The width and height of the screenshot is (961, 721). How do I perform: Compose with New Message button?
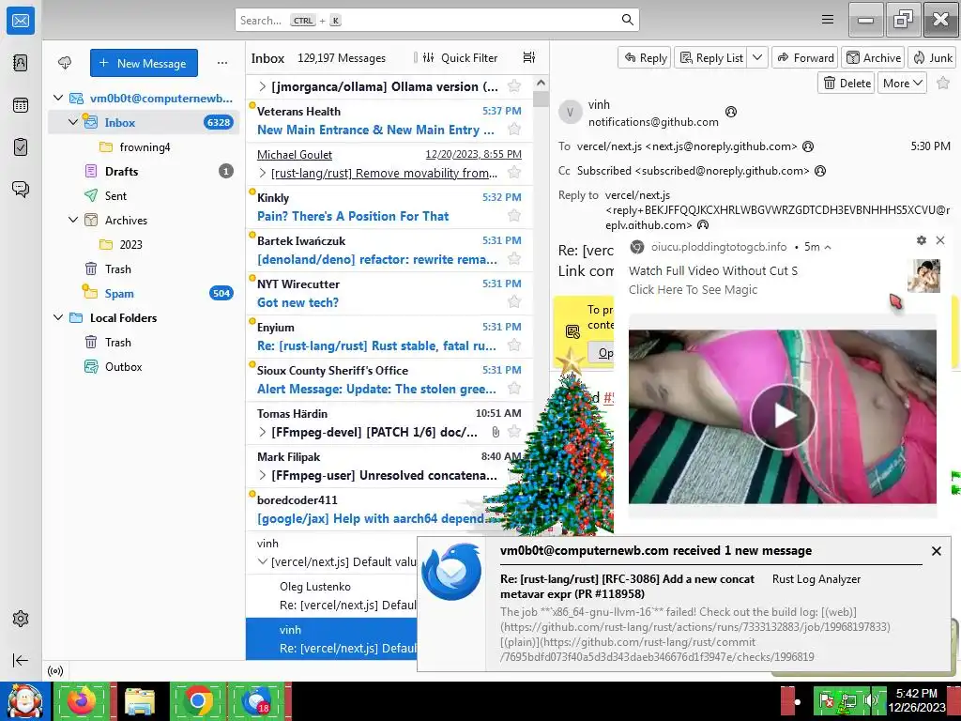pyautogui.click(x=144, y=63)
